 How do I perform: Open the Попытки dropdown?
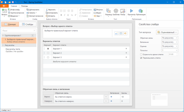[x=170, y=50]
